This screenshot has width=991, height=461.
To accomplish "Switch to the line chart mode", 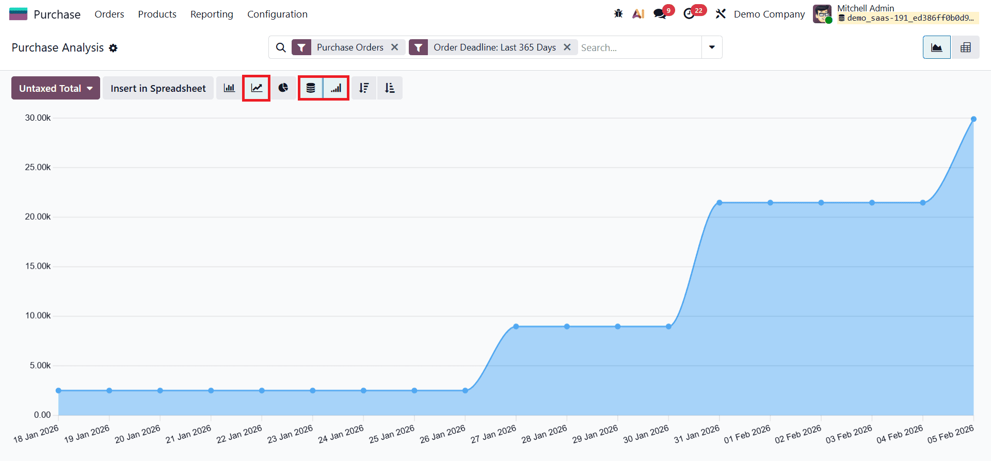I will [x=257, y=88].
